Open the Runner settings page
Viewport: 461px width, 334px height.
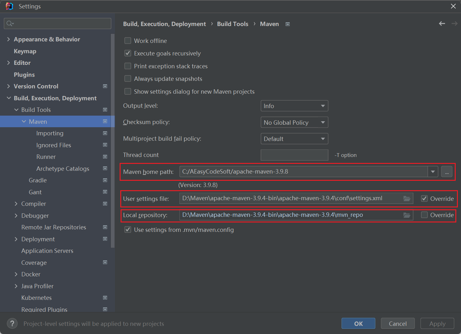pos(46,157)
